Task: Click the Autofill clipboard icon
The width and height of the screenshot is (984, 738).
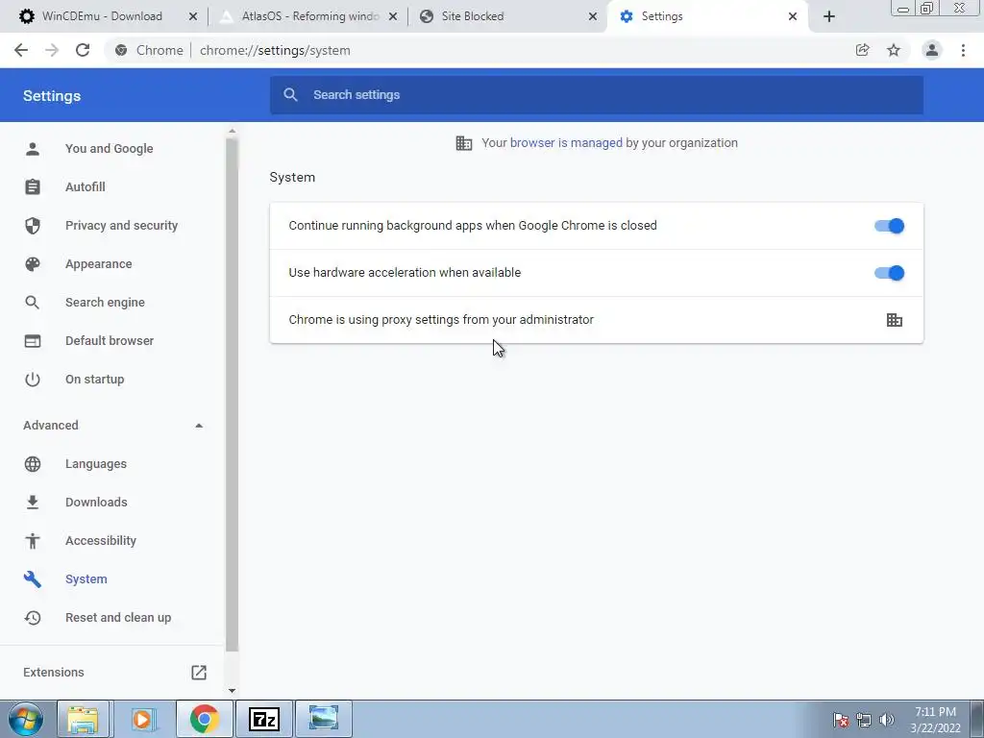Action: [33, 187]
